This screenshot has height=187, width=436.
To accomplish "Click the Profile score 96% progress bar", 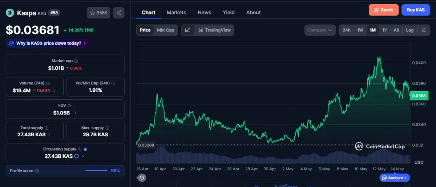I will [96, 171].
